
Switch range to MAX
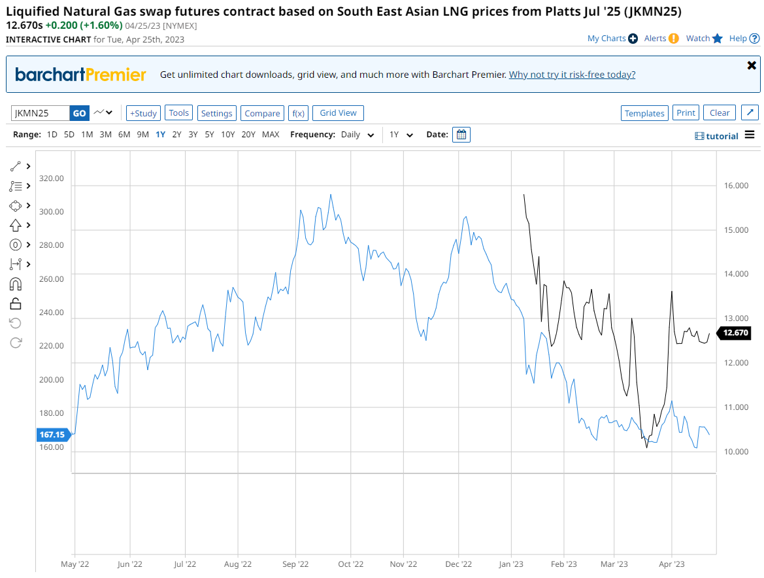click(x=271, y=135)
